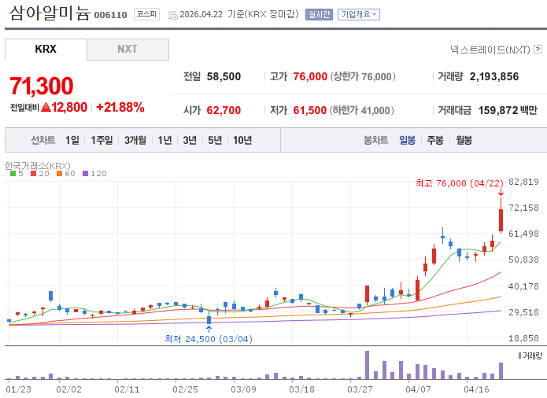Screen dimensions: 547x398
Task: Click the volume value 2,193,856
Action: click(494, 76)
